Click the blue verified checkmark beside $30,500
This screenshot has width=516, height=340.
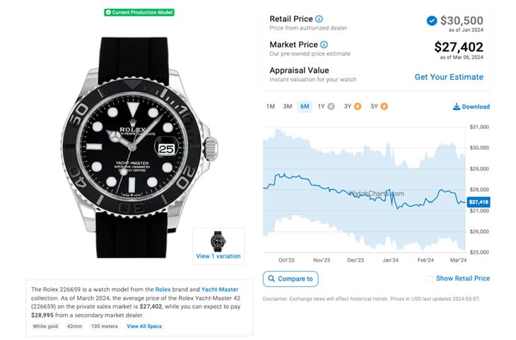[x=432, y=20]
